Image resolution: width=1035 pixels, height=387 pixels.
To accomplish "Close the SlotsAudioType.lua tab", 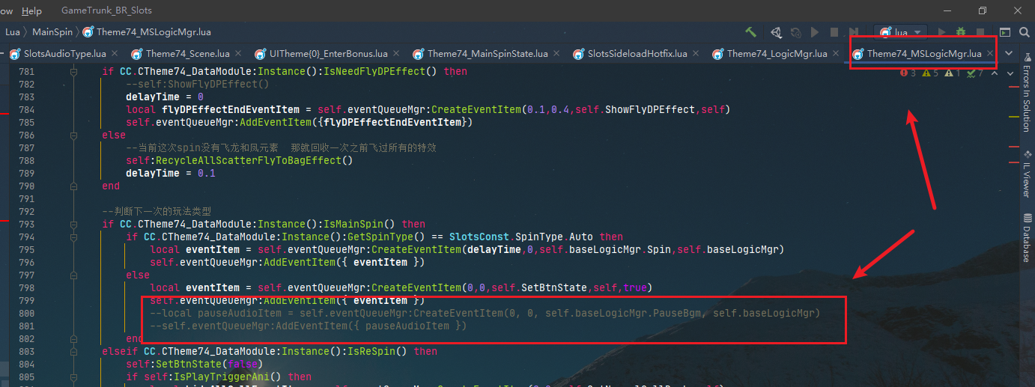I will coord(116,54).
